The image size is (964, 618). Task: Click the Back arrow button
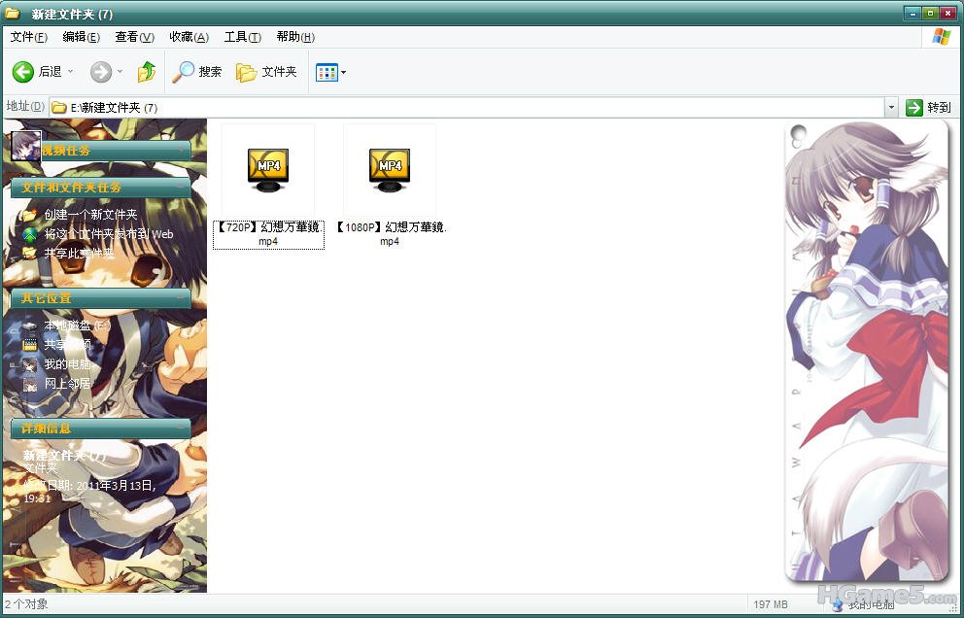(23, 72)
